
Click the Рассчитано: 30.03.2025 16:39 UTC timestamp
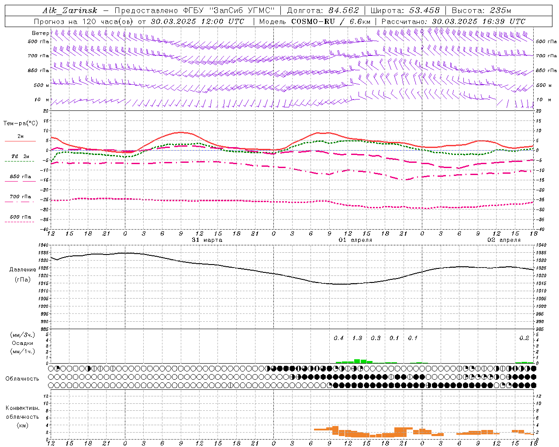pos(453,21)
